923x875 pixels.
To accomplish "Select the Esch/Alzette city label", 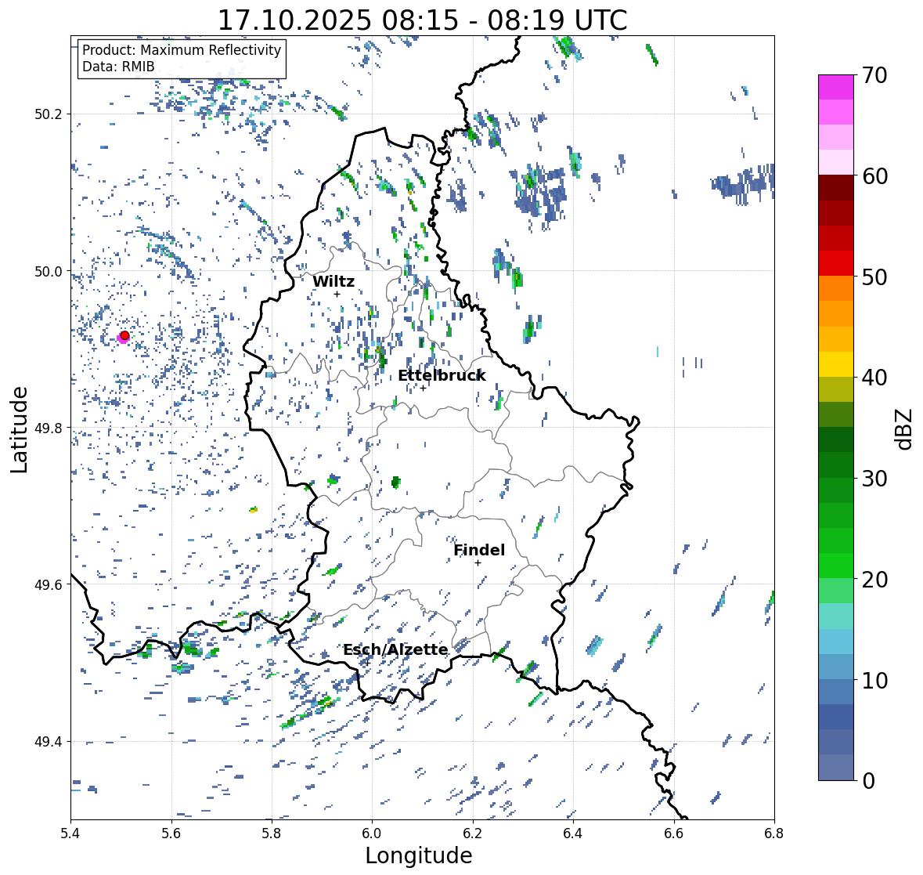I will [395, 649].
